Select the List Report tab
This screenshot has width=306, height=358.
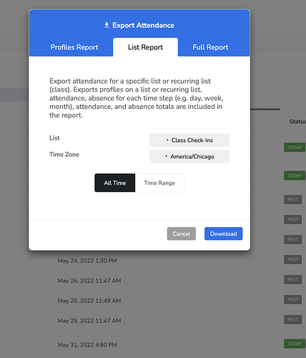[145, 47]
